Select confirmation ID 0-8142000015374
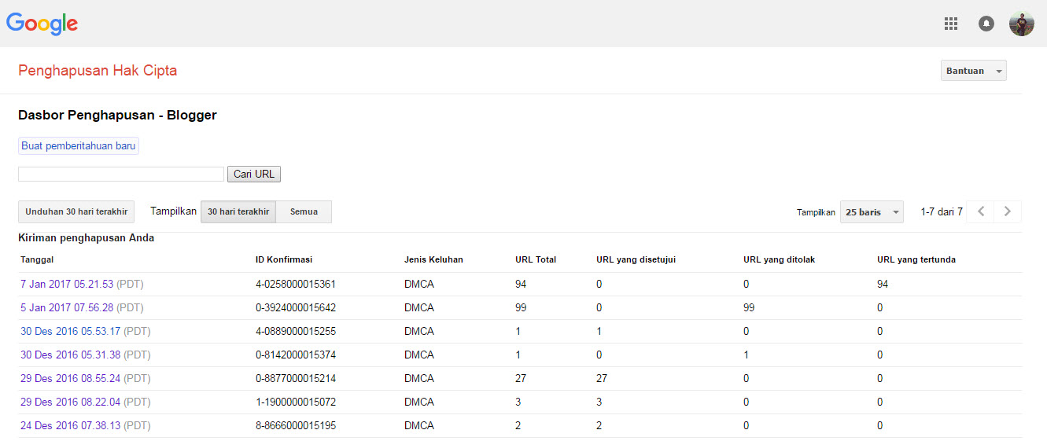The width and height of the screenshot is (1047, 441). tap(296, 355)
